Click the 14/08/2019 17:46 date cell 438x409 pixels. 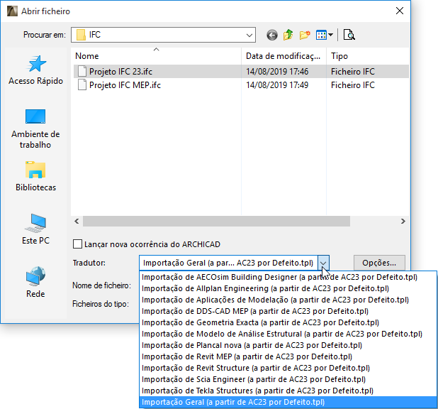tap(277, 72)
